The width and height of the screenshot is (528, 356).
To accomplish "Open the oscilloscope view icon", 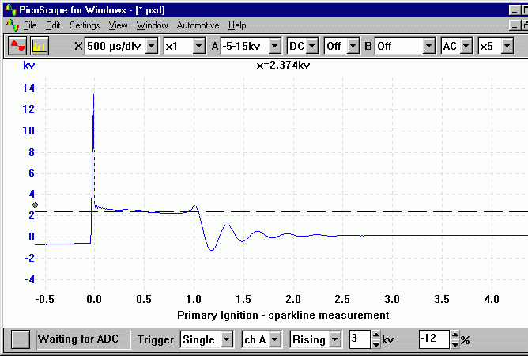I will [x=17, y=46].
